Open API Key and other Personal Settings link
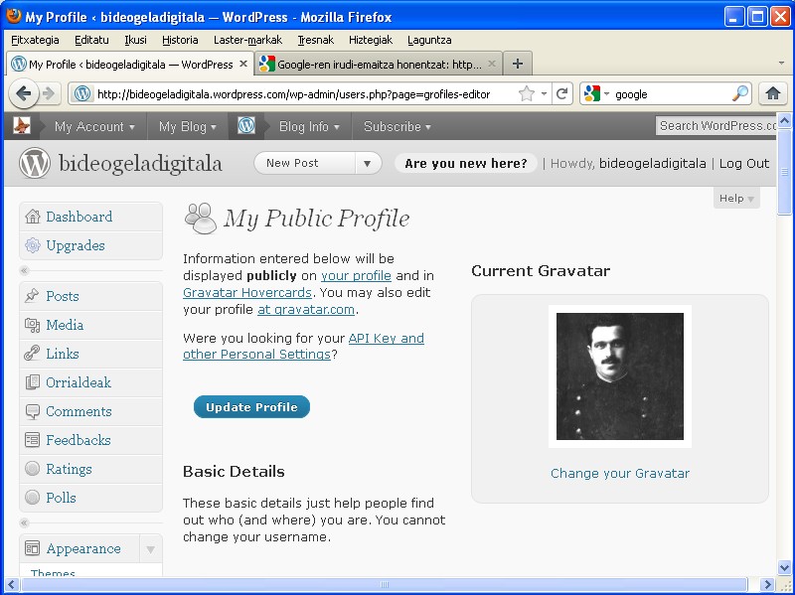This screenshot has width=795, height=595. pos(303,346)
